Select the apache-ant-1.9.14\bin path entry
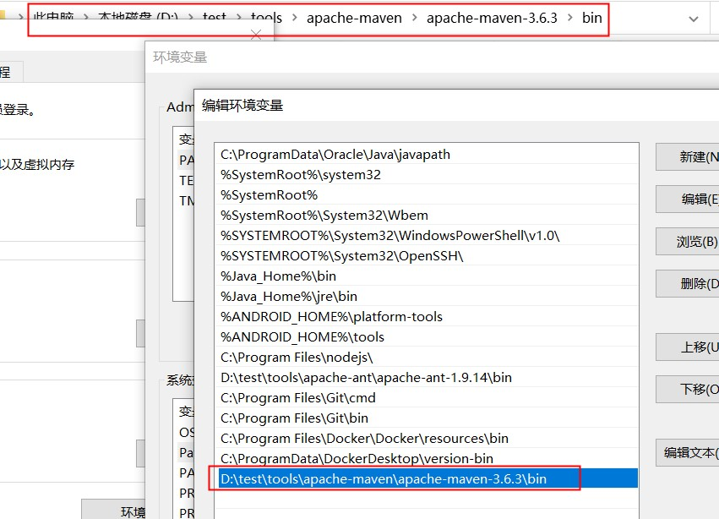719x519 pixels. click(427, 377)
